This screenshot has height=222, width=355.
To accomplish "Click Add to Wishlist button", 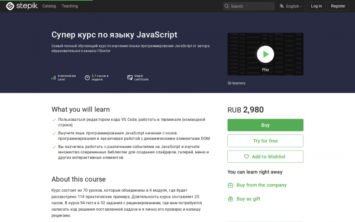I will (265, 156).
